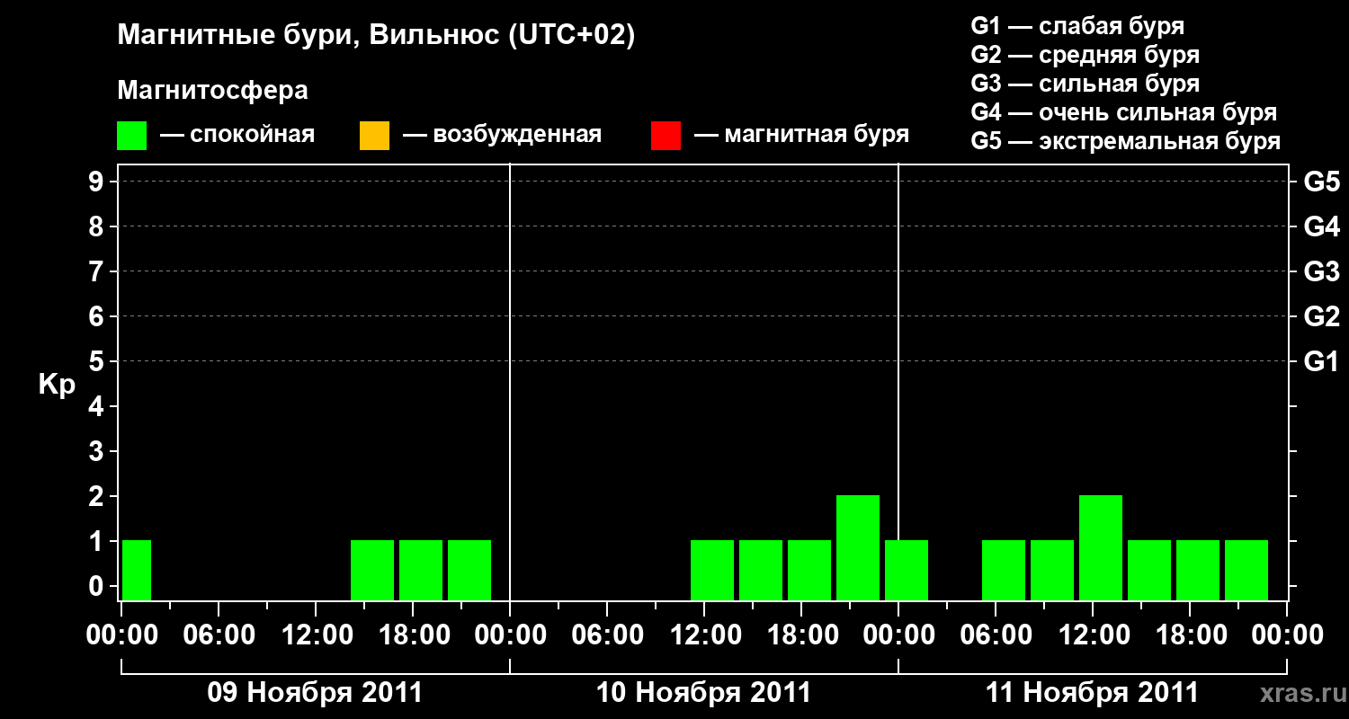
Task: Click the green 'спокойная' legend swatch
Action: click(x=132, y=136)
